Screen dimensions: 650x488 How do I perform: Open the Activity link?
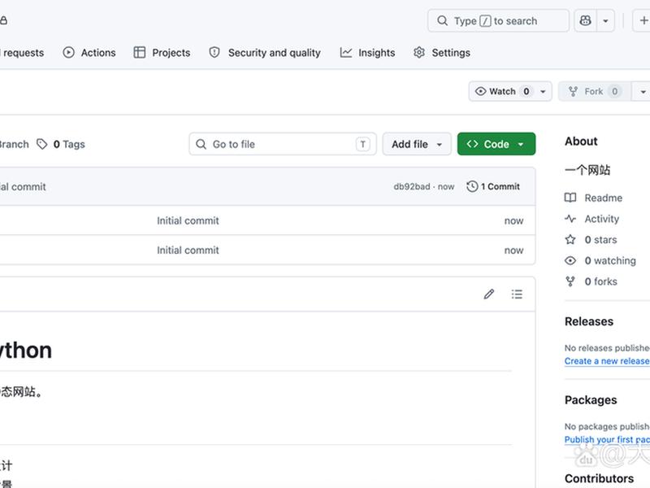click(x=601, y=219)
